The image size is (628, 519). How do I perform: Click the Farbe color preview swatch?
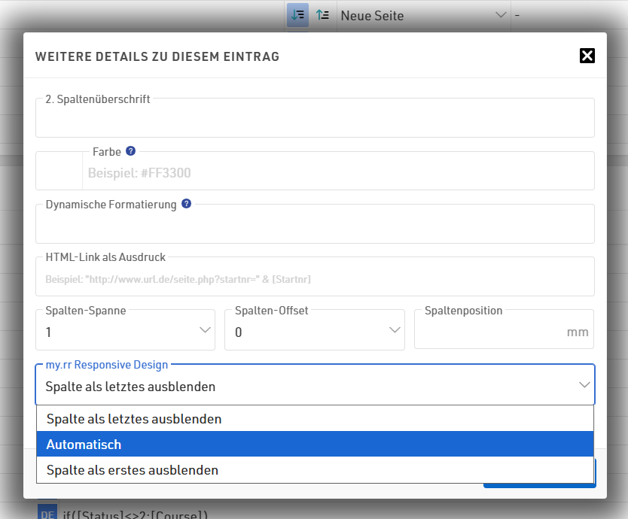59,171
